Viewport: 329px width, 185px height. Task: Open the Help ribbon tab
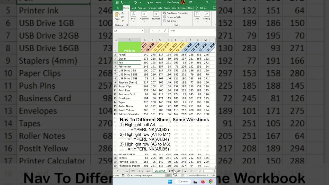click(x=190, y=8)
